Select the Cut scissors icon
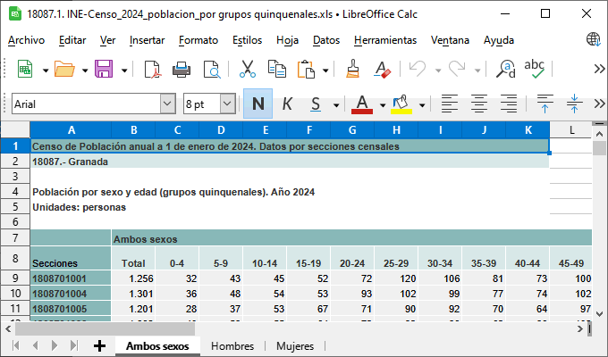 pos(248,70)
